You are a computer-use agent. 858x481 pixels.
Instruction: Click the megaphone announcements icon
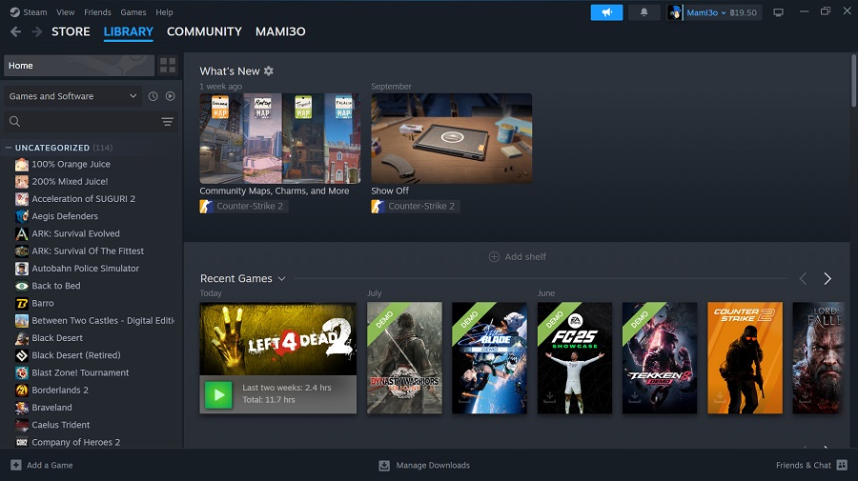(606, 12)
